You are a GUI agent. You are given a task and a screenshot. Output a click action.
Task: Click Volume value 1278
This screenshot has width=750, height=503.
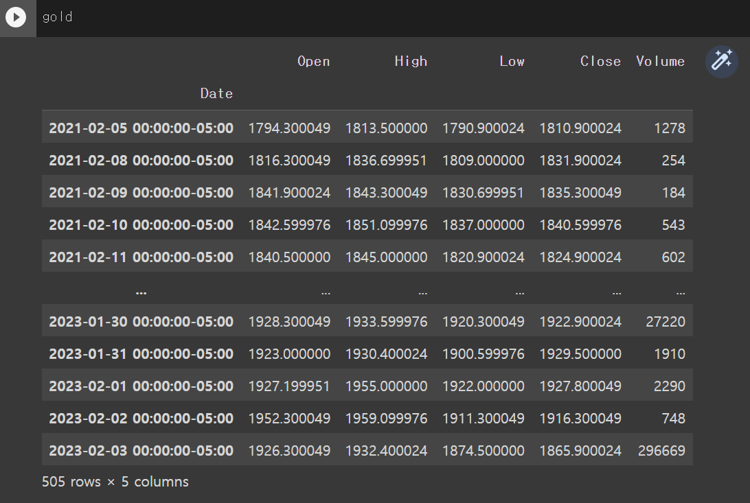click(x=670, y=128)
